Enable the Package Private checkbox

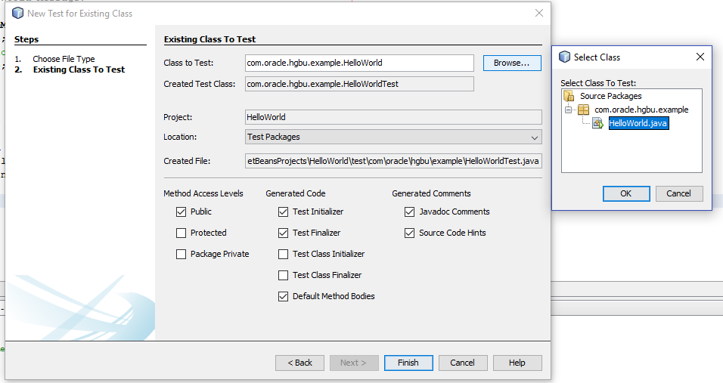pyautogui.click(x=182, y=255)
